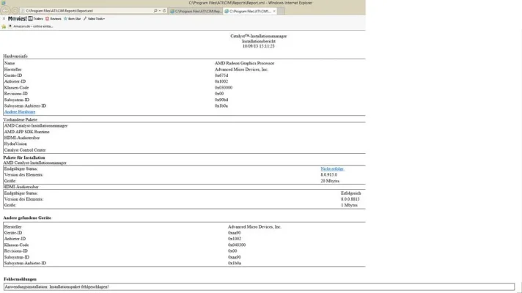Click Born Star toolbar button
This screenshot has width=522, height=293.
click(73, 18)
